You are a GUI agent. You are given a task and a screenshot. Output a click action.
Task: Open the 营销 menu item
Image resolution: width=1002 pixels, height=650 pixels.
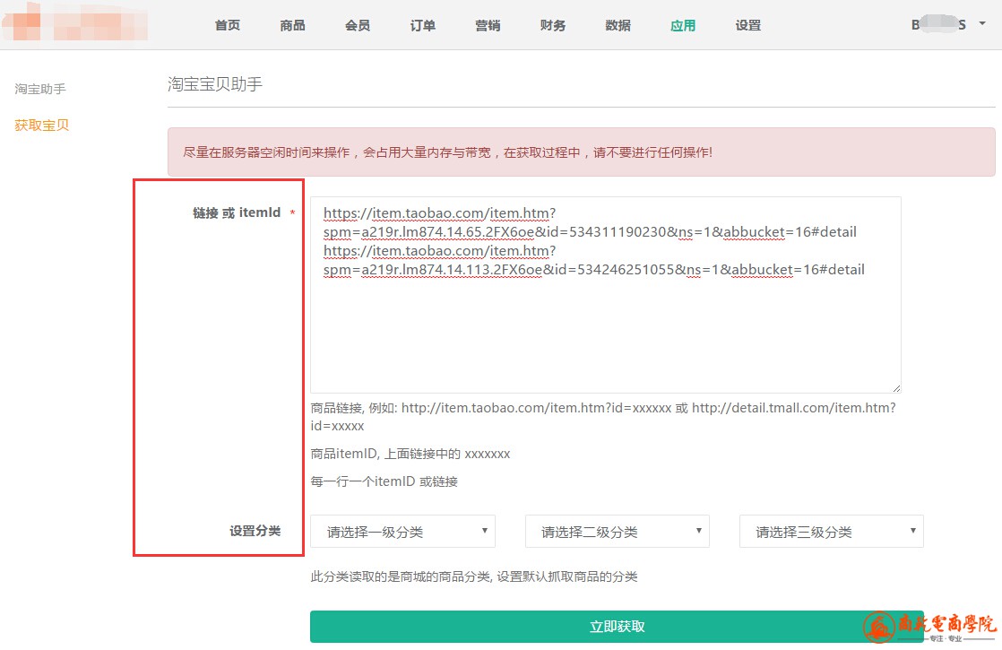click(488, 26)
